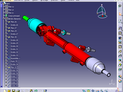The image size is (123, 92).
Task: Click the What's This help icon
Action: 45,91
